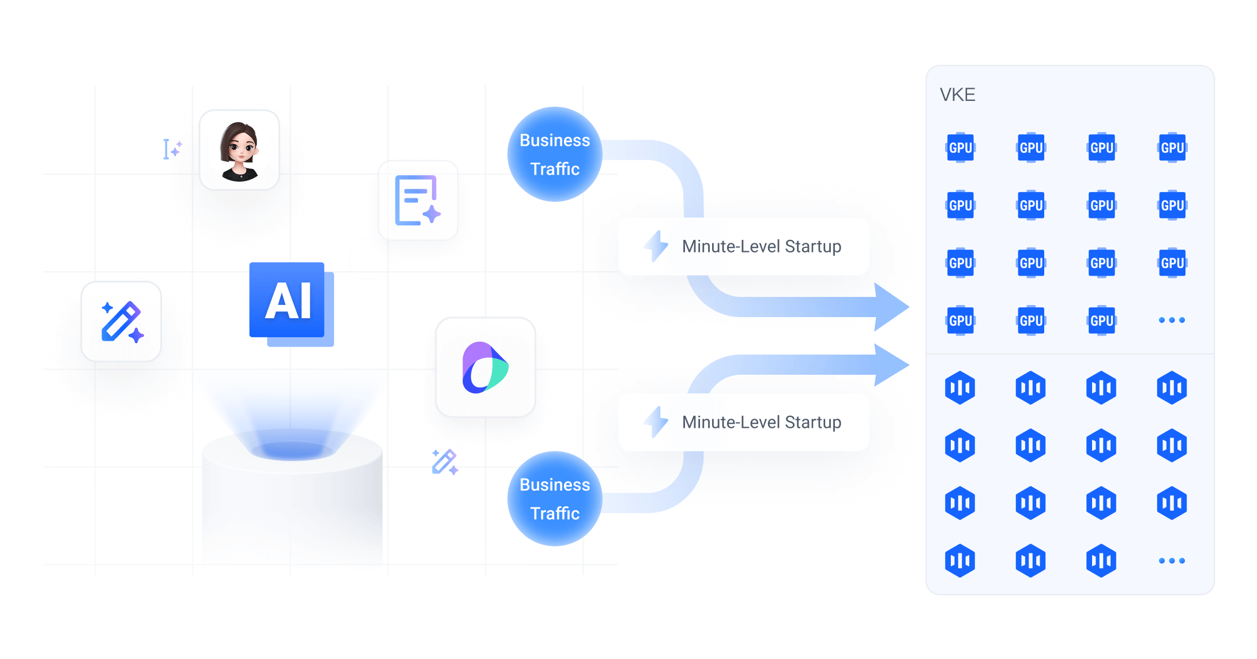The image size is (1257, 659).
Task: Click the lower Business Traffic circle
Action: point(555,499)
